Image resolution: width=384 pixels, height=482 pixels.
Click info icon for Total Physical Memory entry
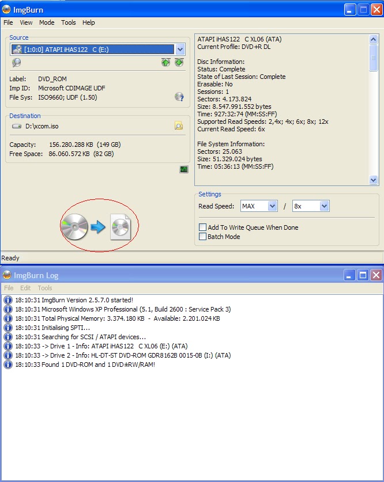[x=8, y=318]
